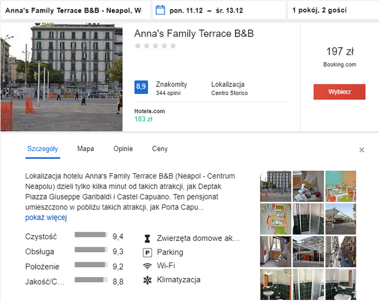The image size is (379, 301).
Task: Click the Obsługa rating bar
Action: point(91,250)
